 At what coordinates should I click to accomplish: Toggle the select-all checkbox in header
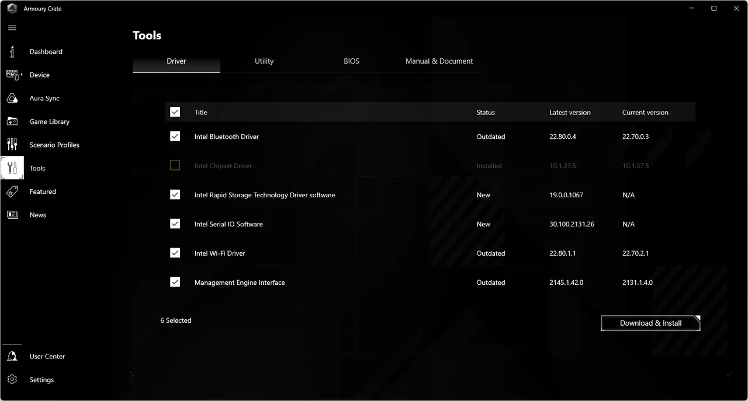click(x=175, y=112)
